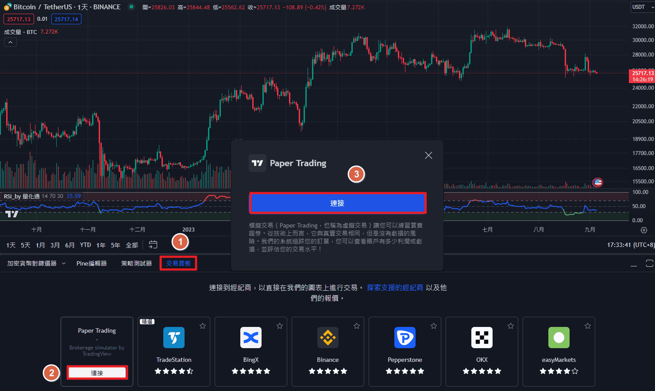Click 連接 on the Paper Trading card
The image size is (655, 391).
pyautogui.click(x=97, y=373)
